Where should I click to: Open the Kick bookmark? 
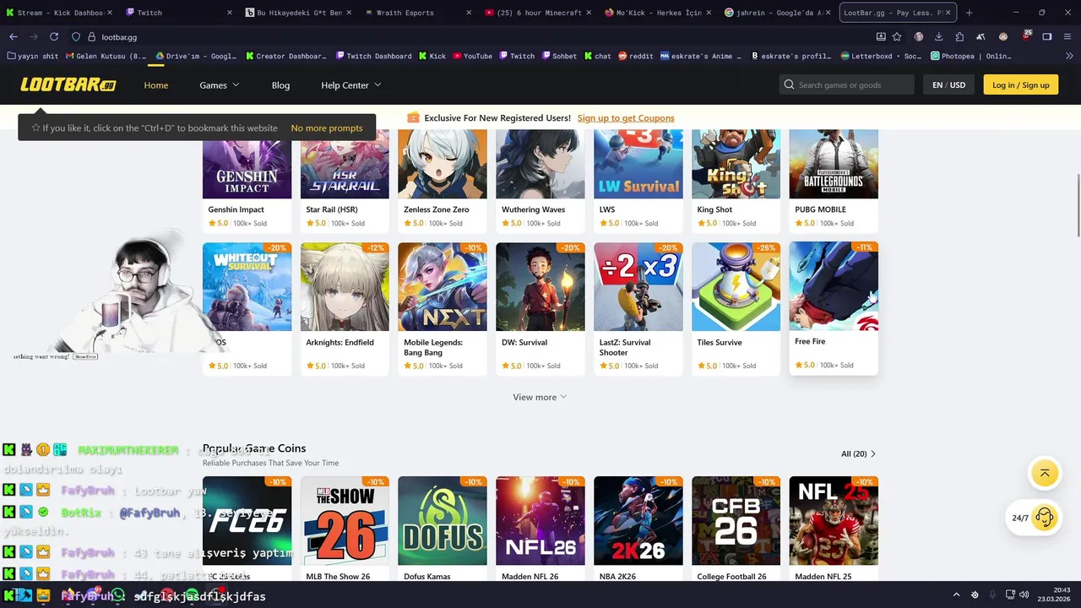[x=432, y=56]
